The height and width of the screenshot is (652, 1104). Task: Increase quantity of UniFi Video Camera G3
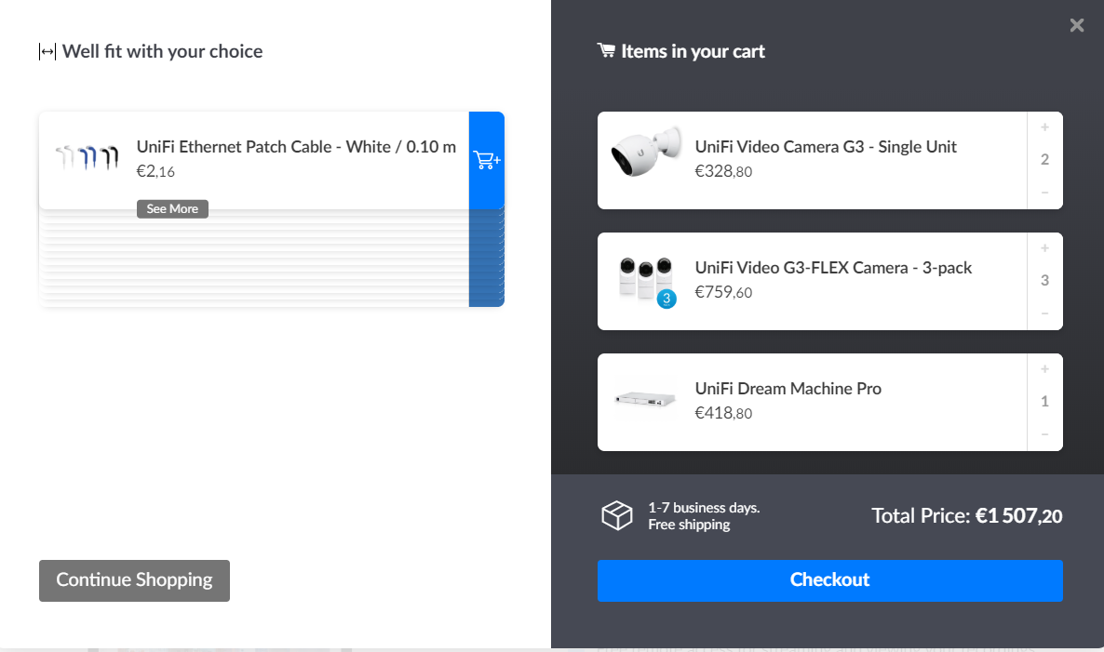(x=1044, y=127)
